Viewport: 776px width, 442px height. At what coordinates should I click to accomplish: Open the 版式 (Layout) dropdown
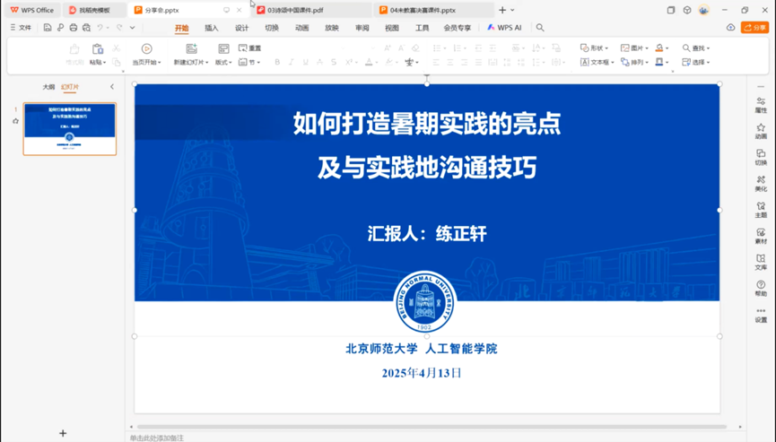223,63
